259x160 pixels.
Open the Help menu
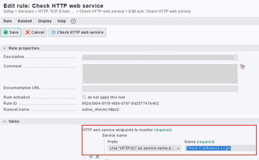(62, 21)
